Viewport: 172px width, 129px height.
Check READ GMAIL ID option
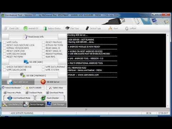click(43, 48)
